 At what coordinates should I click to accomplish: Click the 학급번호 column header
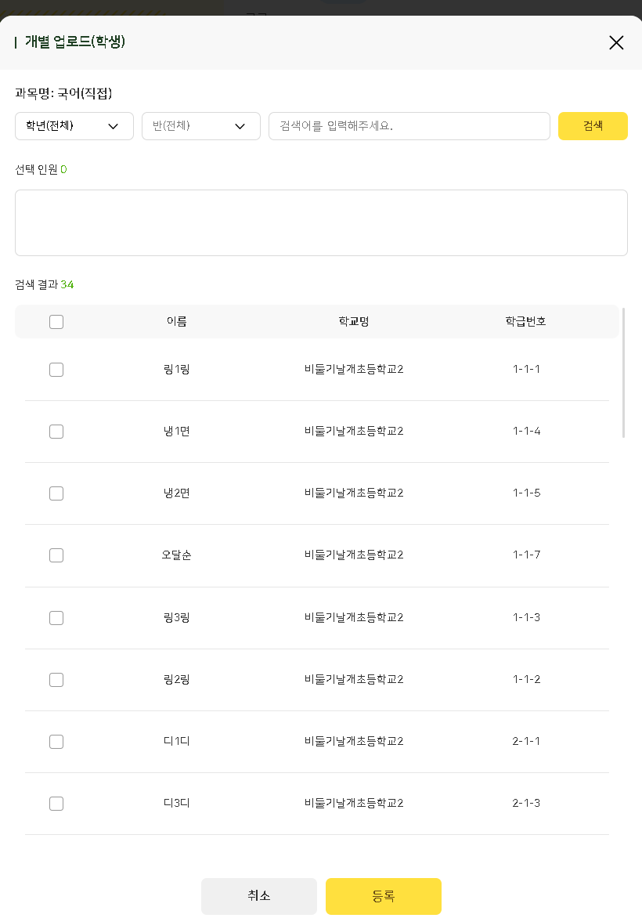point(526,322)
